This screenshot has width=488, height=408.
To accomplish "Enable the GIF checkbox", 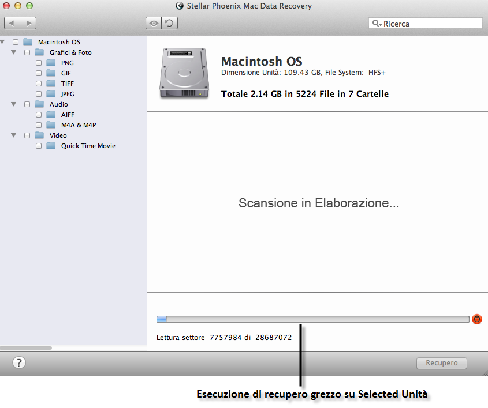I will click(39, 73).
